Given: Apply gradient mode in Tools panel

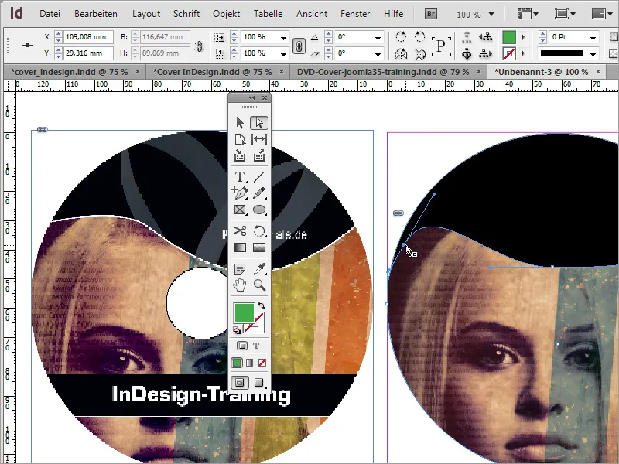Looking at the screenshot, I should pos(249,363).
